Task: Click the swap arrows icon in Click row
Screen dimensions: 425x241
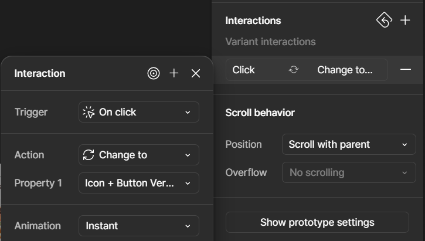Action: pos(294,70)
